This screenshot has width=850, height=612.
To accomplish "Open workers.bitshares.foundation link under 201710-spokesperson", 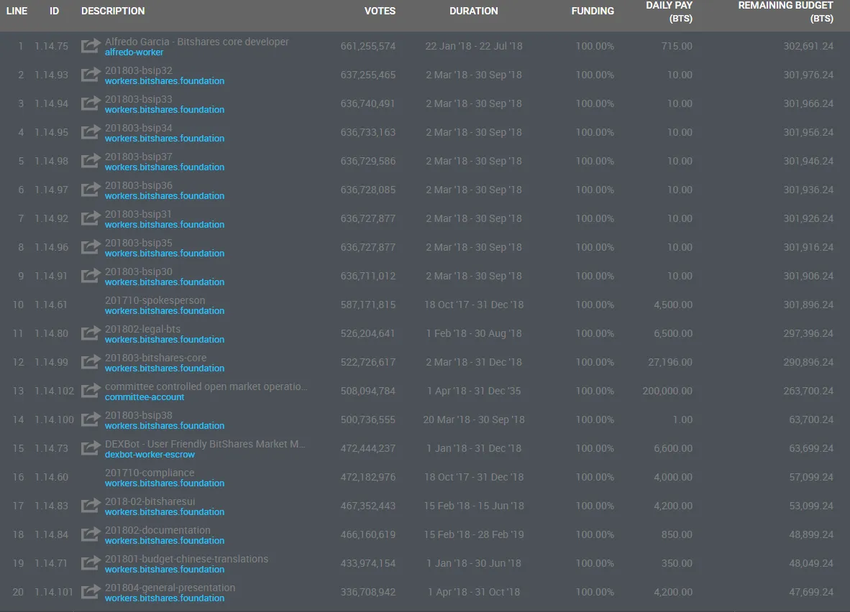I will (164, 312).
